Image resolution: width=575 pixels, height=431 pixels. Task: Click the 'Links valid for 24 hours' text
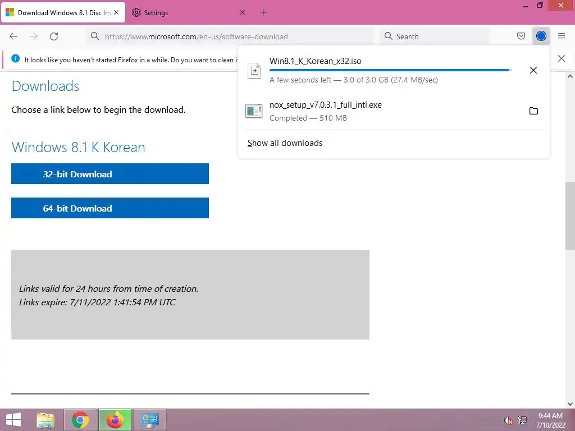(x=108, y=289)
